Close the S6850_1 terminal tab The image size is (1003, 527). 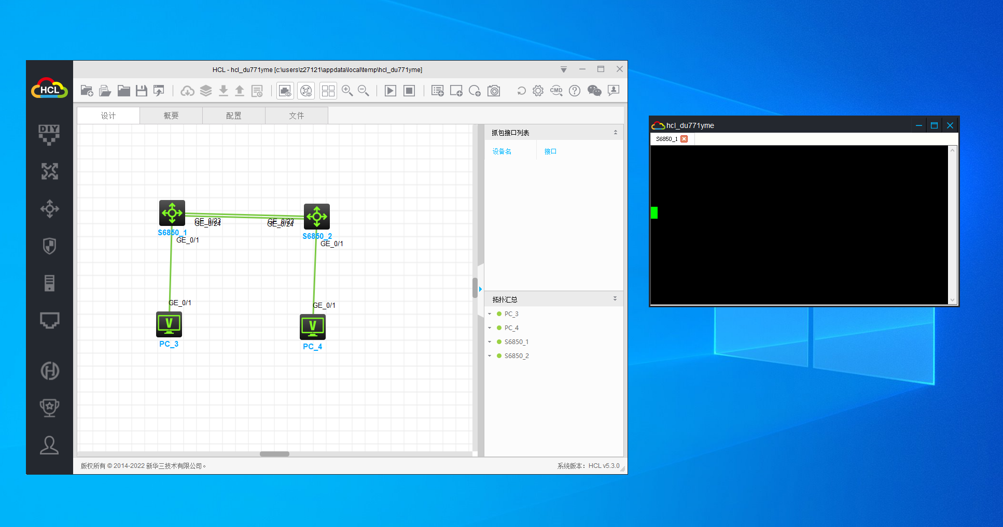684,139
